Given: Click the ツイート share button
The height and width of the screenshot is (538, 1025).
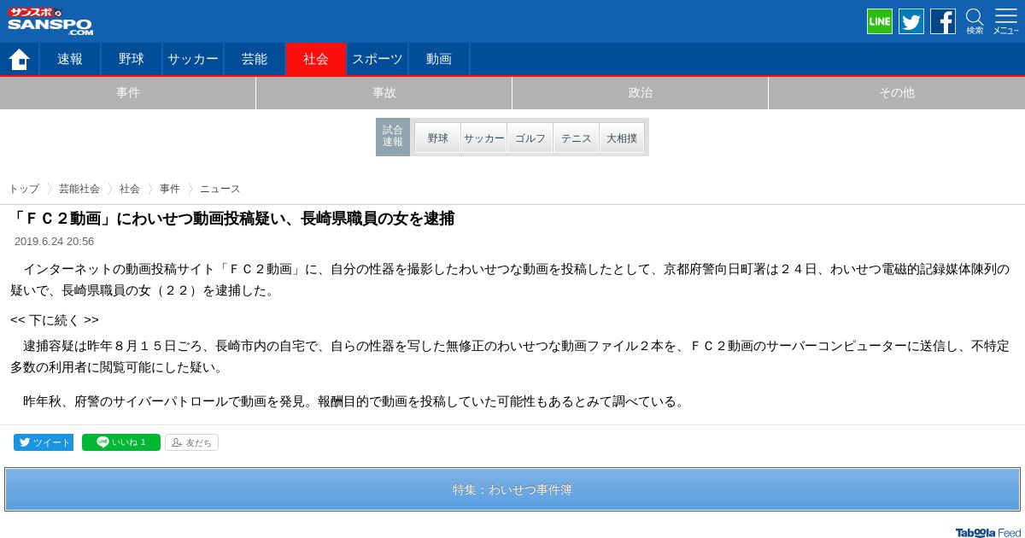Looking at the screenshot, I should (x=44, y=442).
